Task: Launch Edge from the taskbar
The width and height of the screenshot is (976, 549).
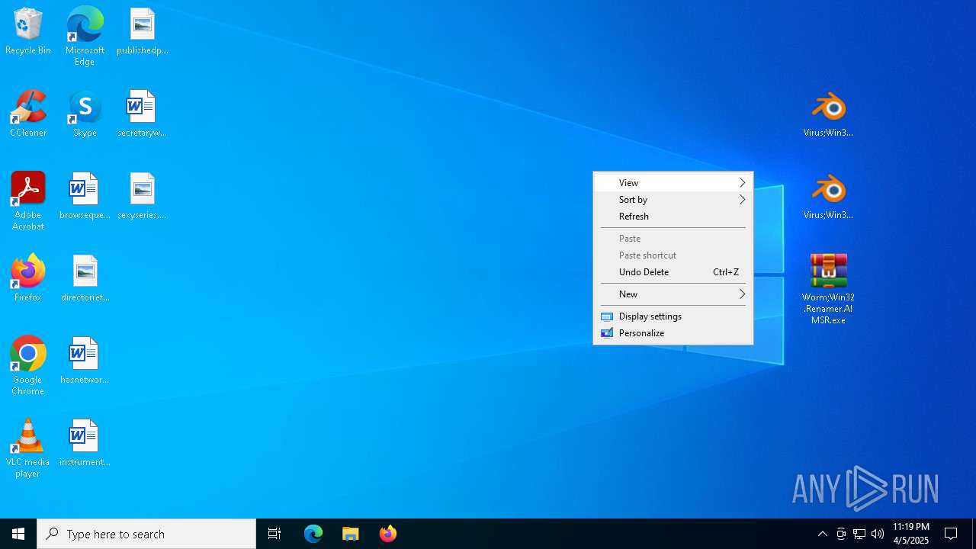Action: point(313,534)
